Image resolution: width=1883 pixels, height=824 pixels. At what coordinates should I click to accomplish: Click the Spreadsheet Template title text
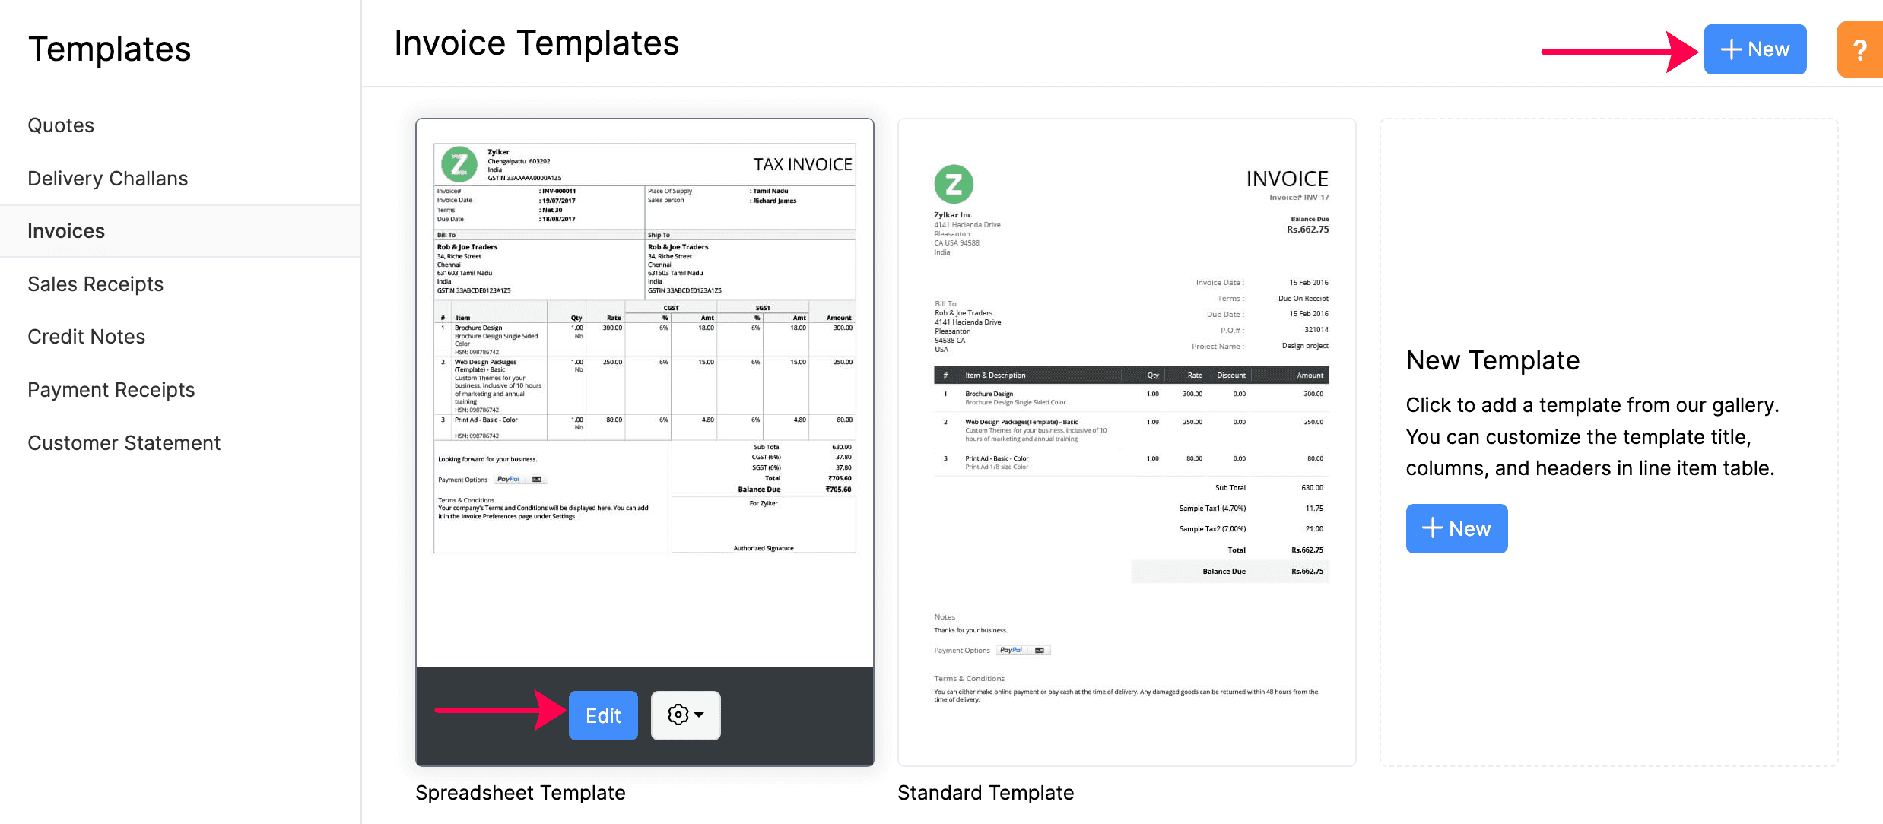click(x=520, y=792)
